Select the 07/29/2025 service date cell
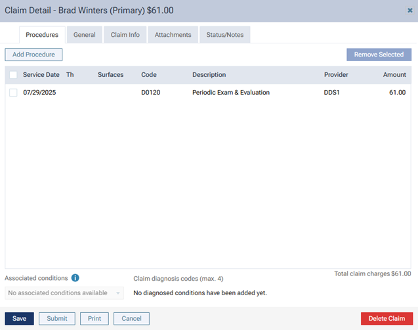Screen dimensions: 418x330 39,93
